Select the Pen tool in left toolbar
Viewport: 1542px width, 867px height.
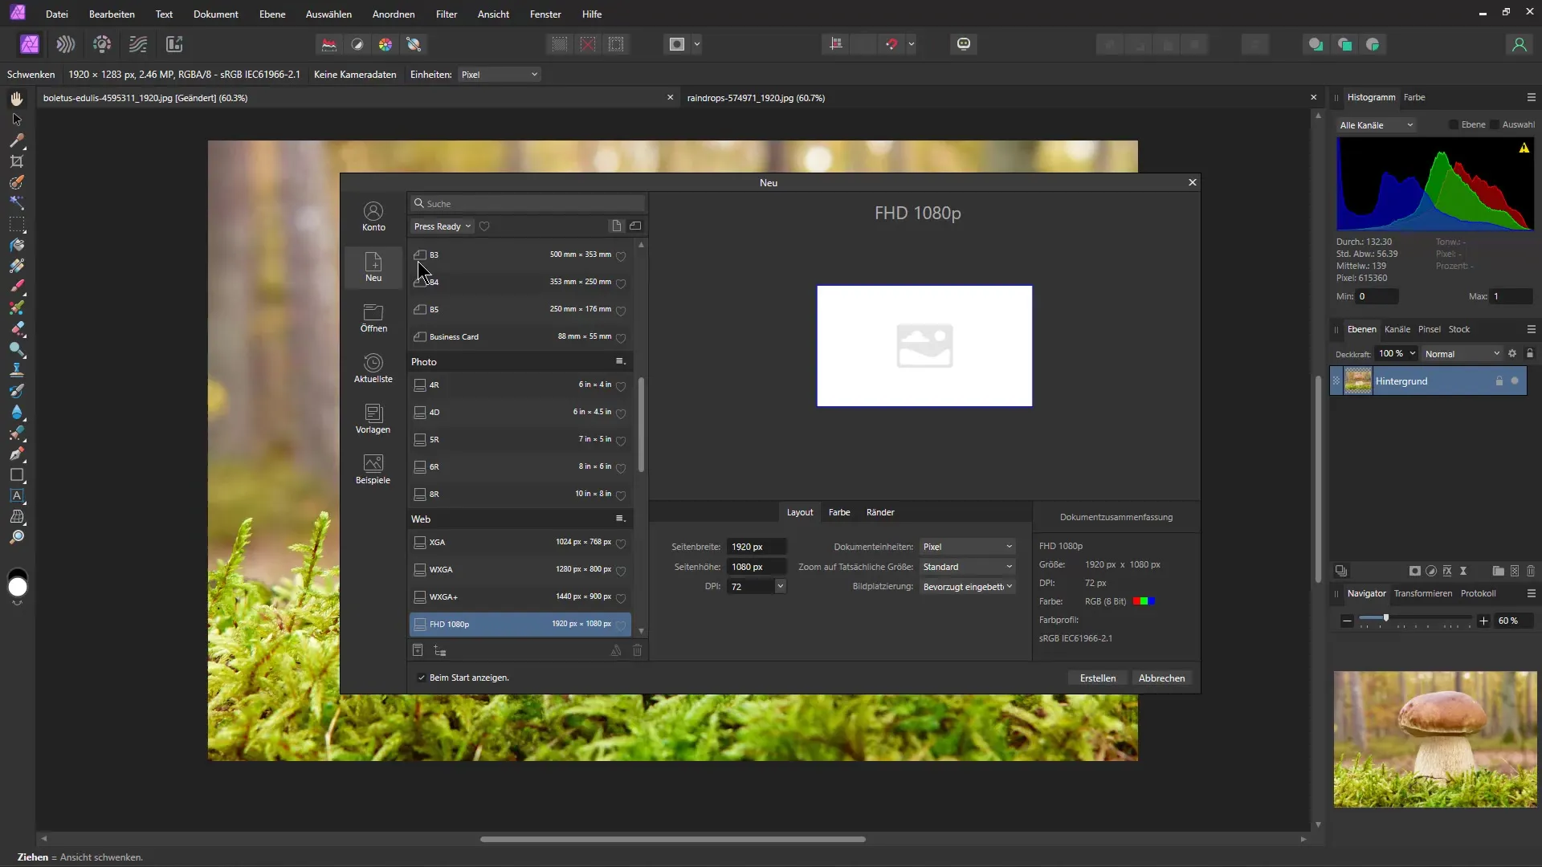[17, 454]
